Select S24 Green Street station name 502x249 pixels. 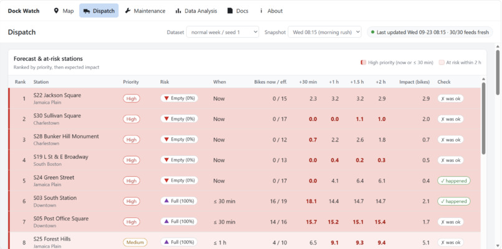coord(54,178)
